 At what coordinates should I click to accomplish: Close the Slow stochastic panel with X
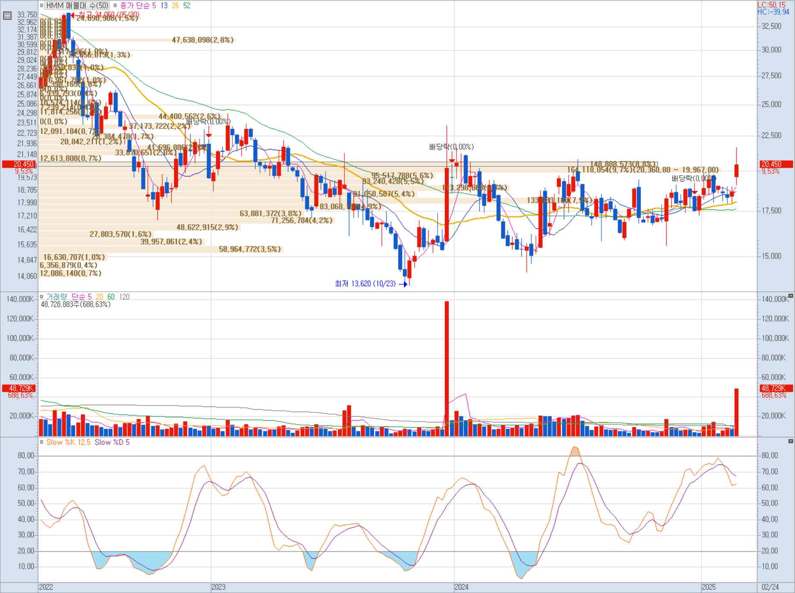(x=791, y=441)
